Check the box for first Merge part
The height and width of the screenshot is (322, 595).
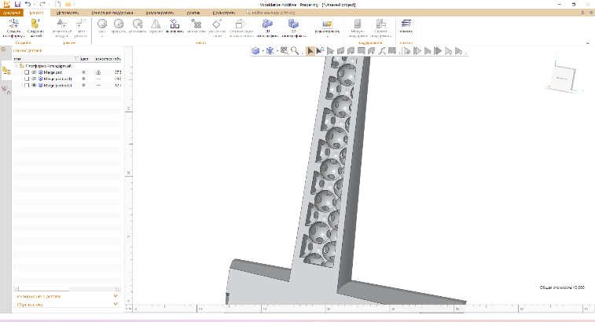coord(27,72)
